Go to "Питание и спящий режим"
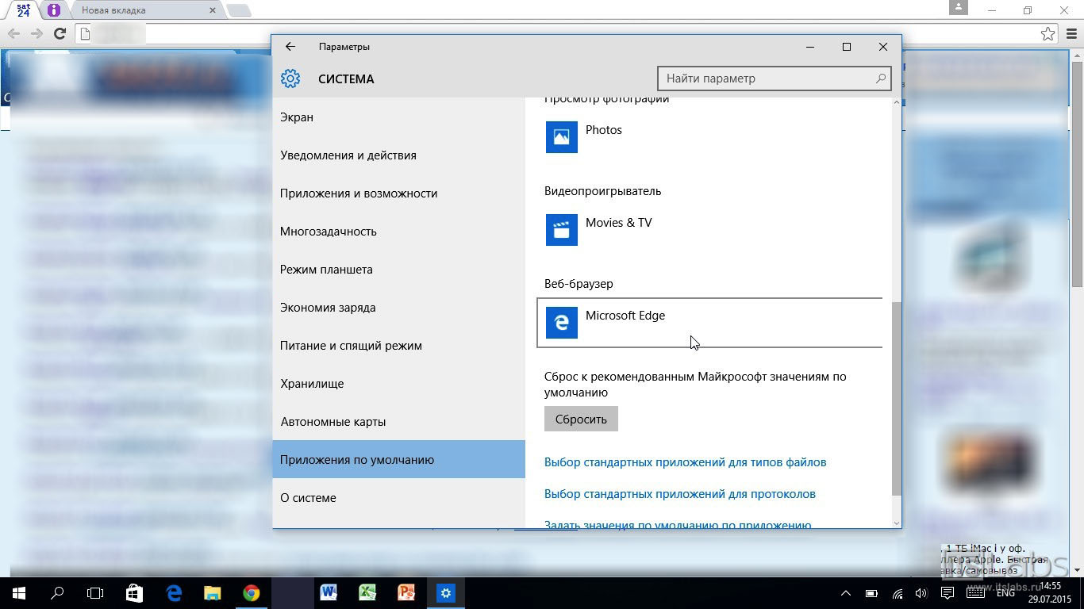The image size is (1084, 609). (x=398, y=346)
